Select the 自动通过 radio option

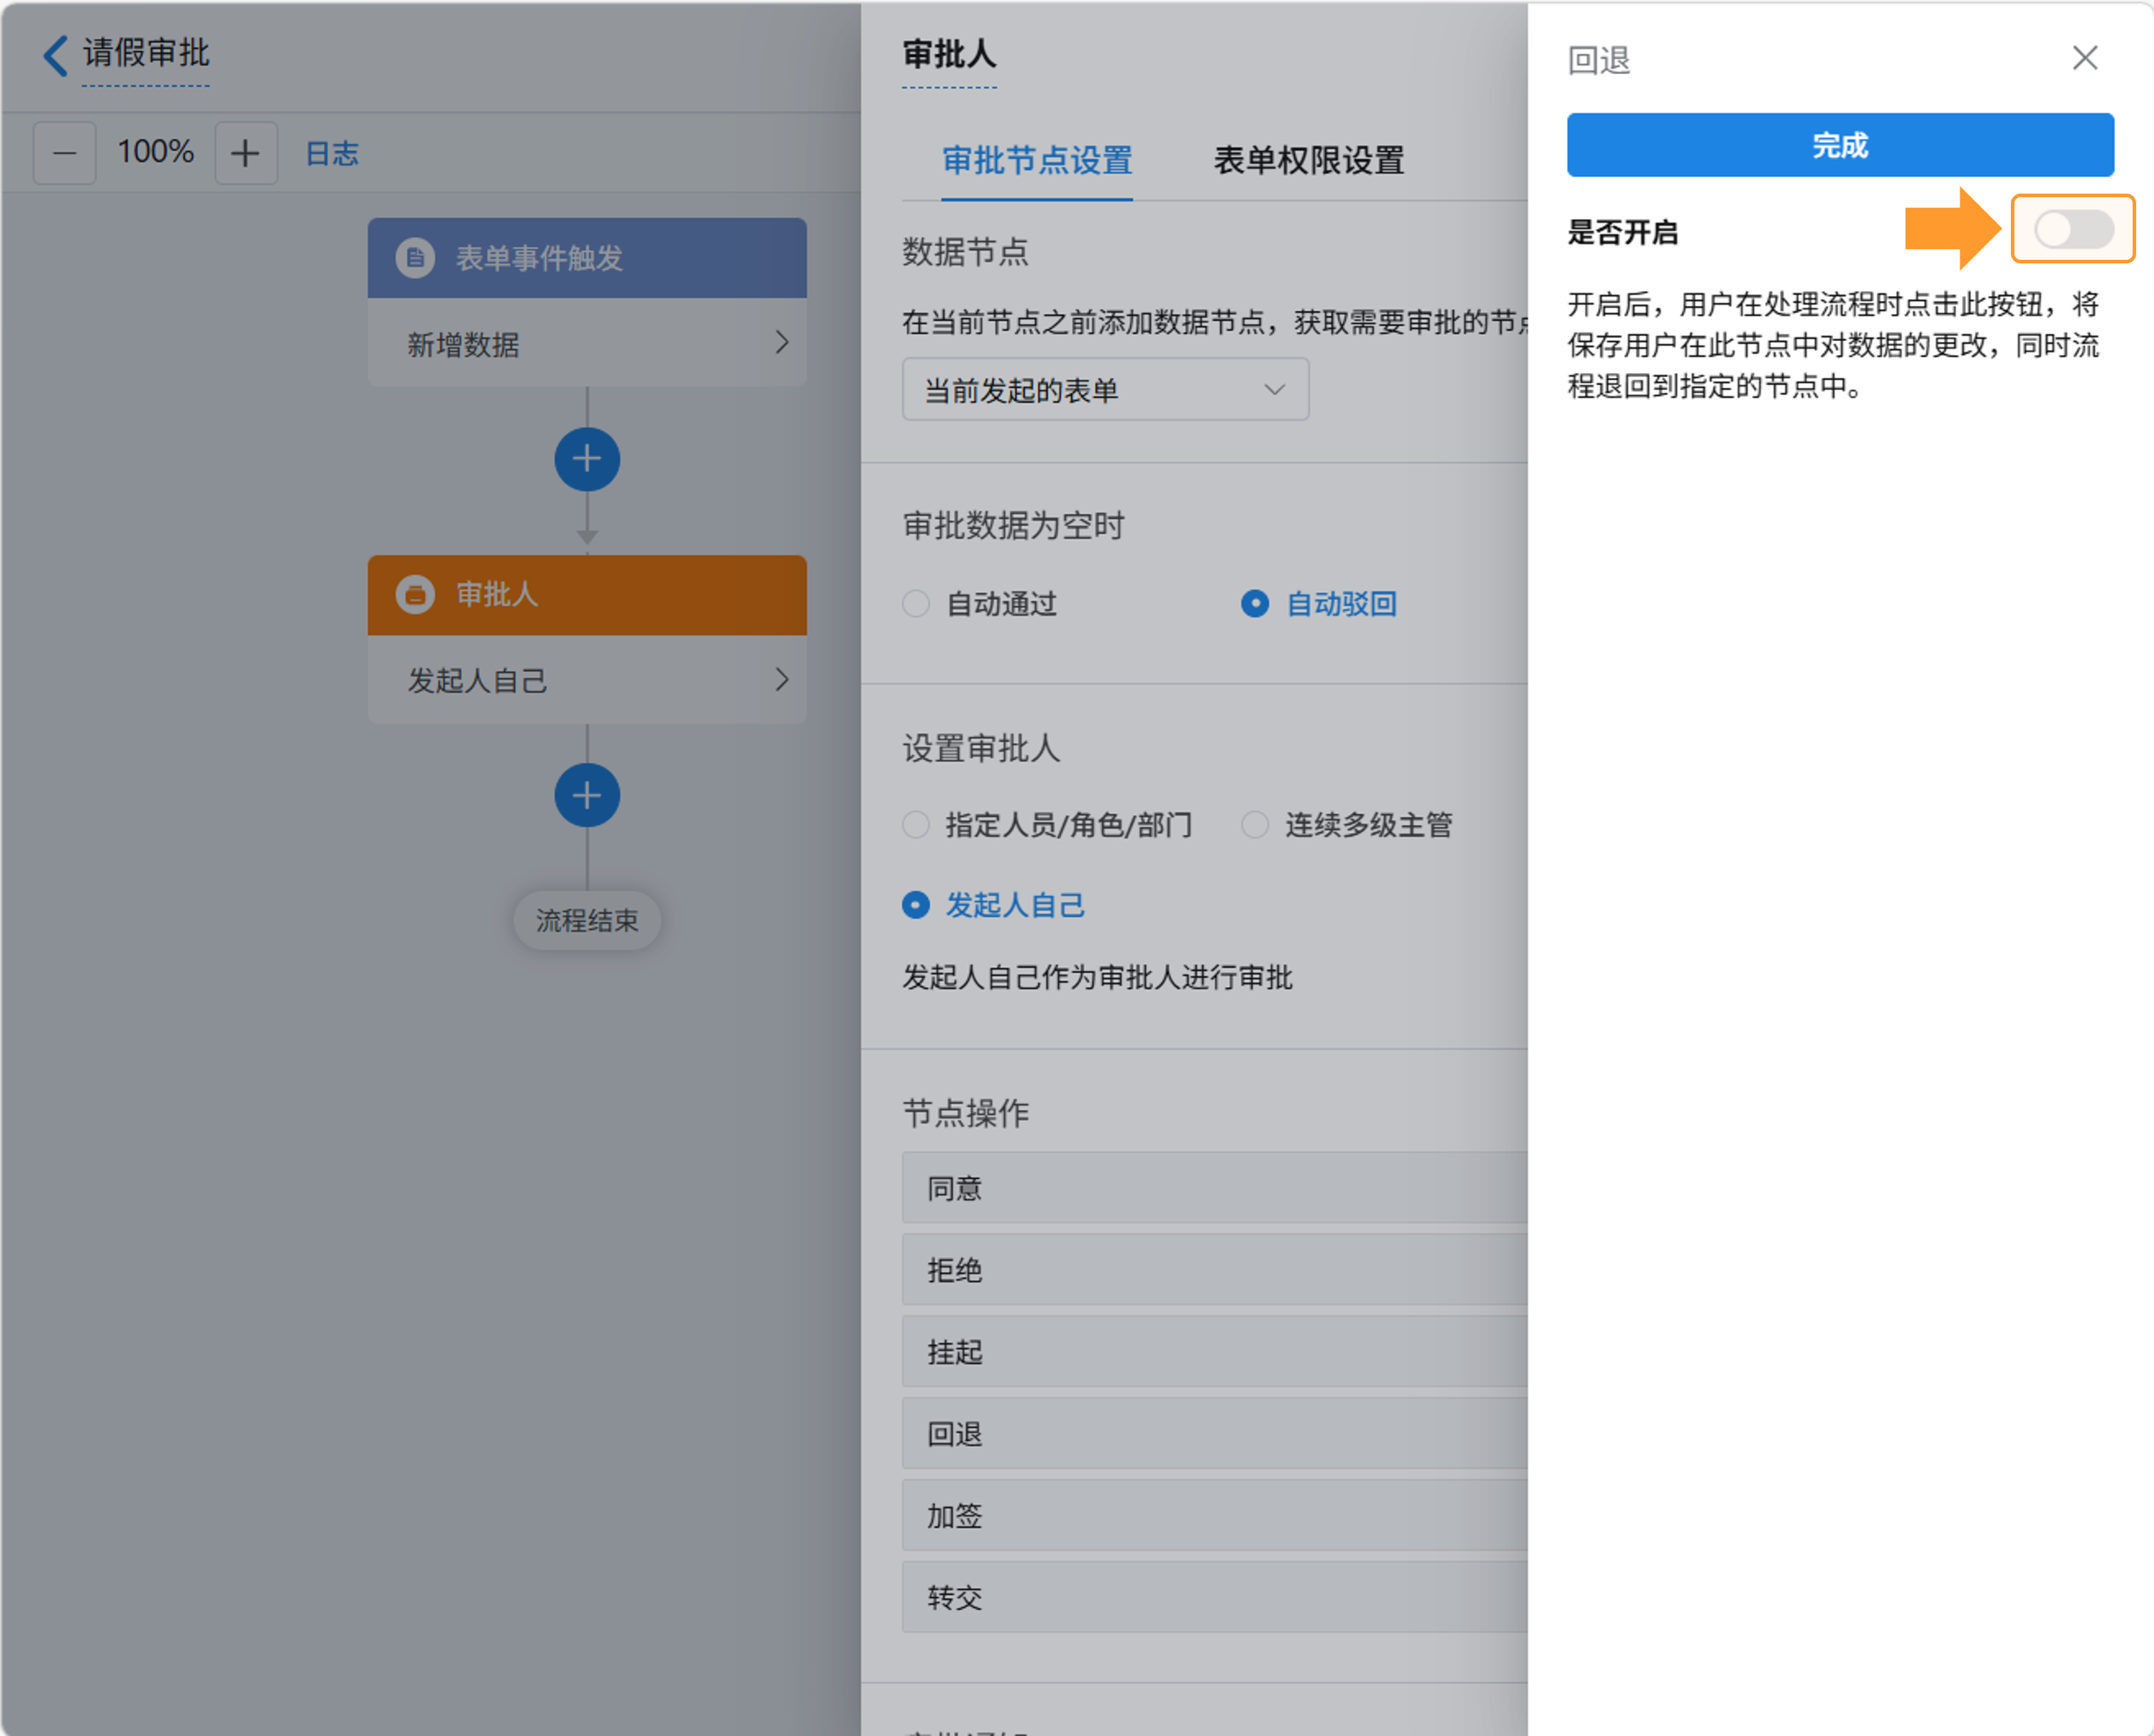pyautogui.click(x=916, y=604)
